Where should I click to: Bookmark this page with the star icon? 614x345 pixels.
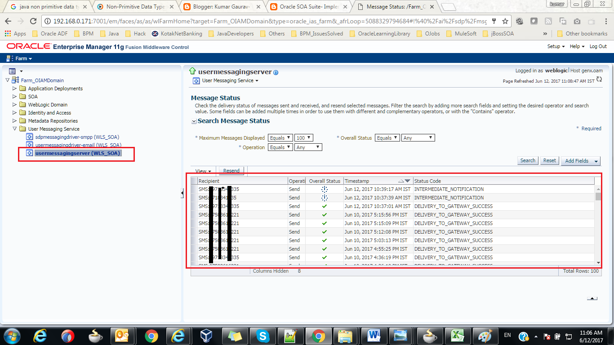coord(505,21)
